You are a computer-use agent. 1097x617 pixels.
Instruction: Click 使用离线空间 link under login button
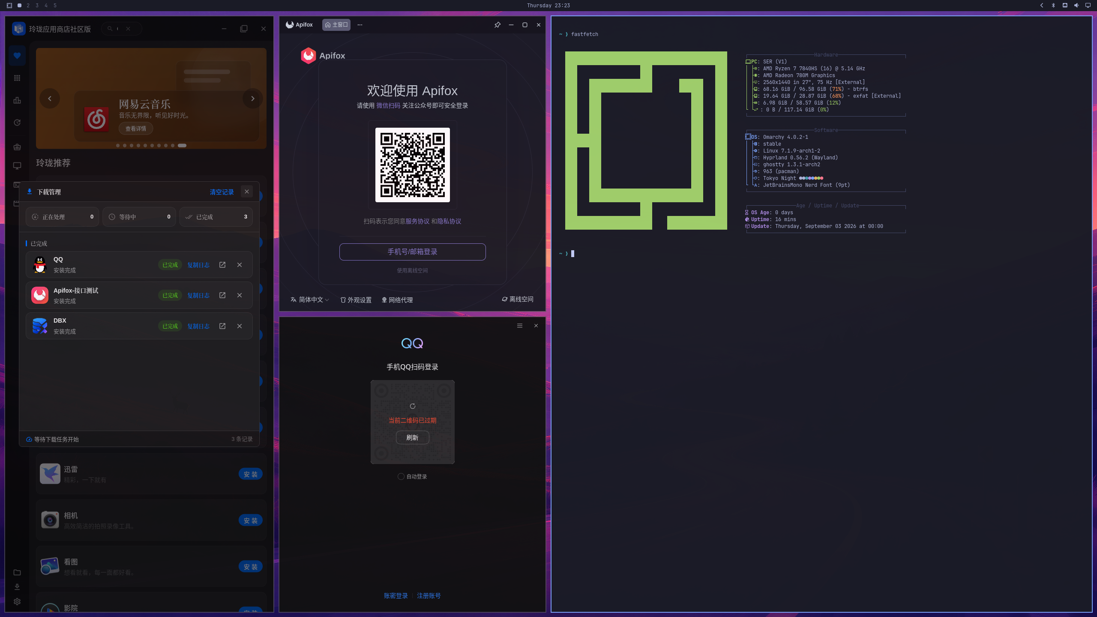pos(412,270)
